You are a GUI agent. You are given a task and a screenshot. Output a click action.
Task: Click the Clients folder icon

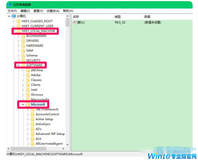(x=28, y=85)
